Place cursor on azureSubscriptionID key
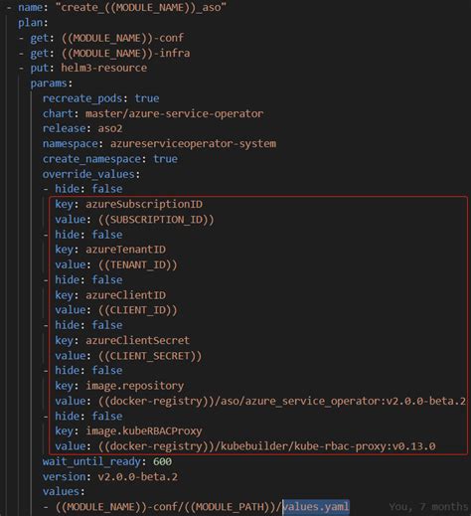Image resolution: width=471 pixels, height=516 pixels. click(144, 204)
